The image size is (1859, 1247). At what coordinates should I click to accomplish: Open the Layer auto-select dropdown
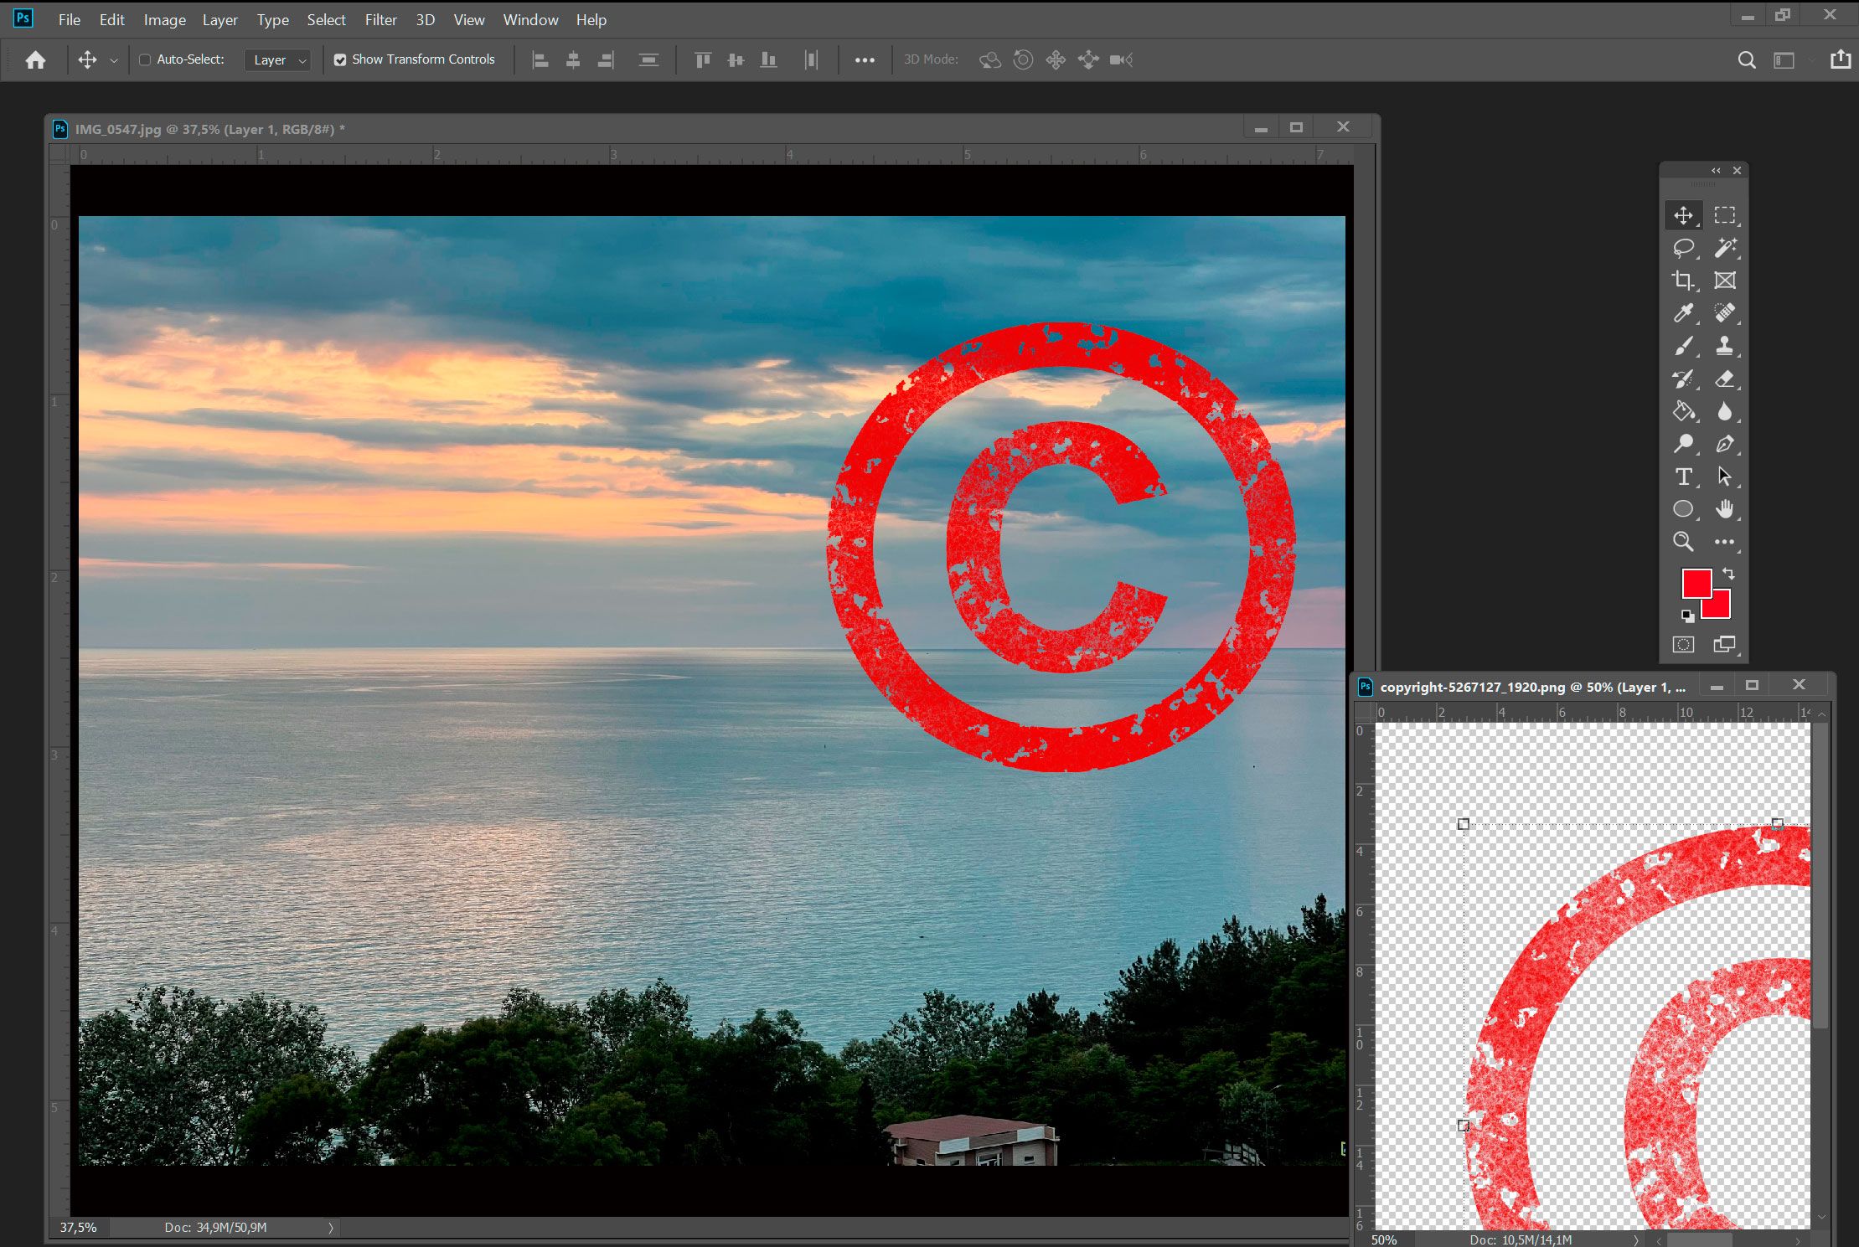278,60
